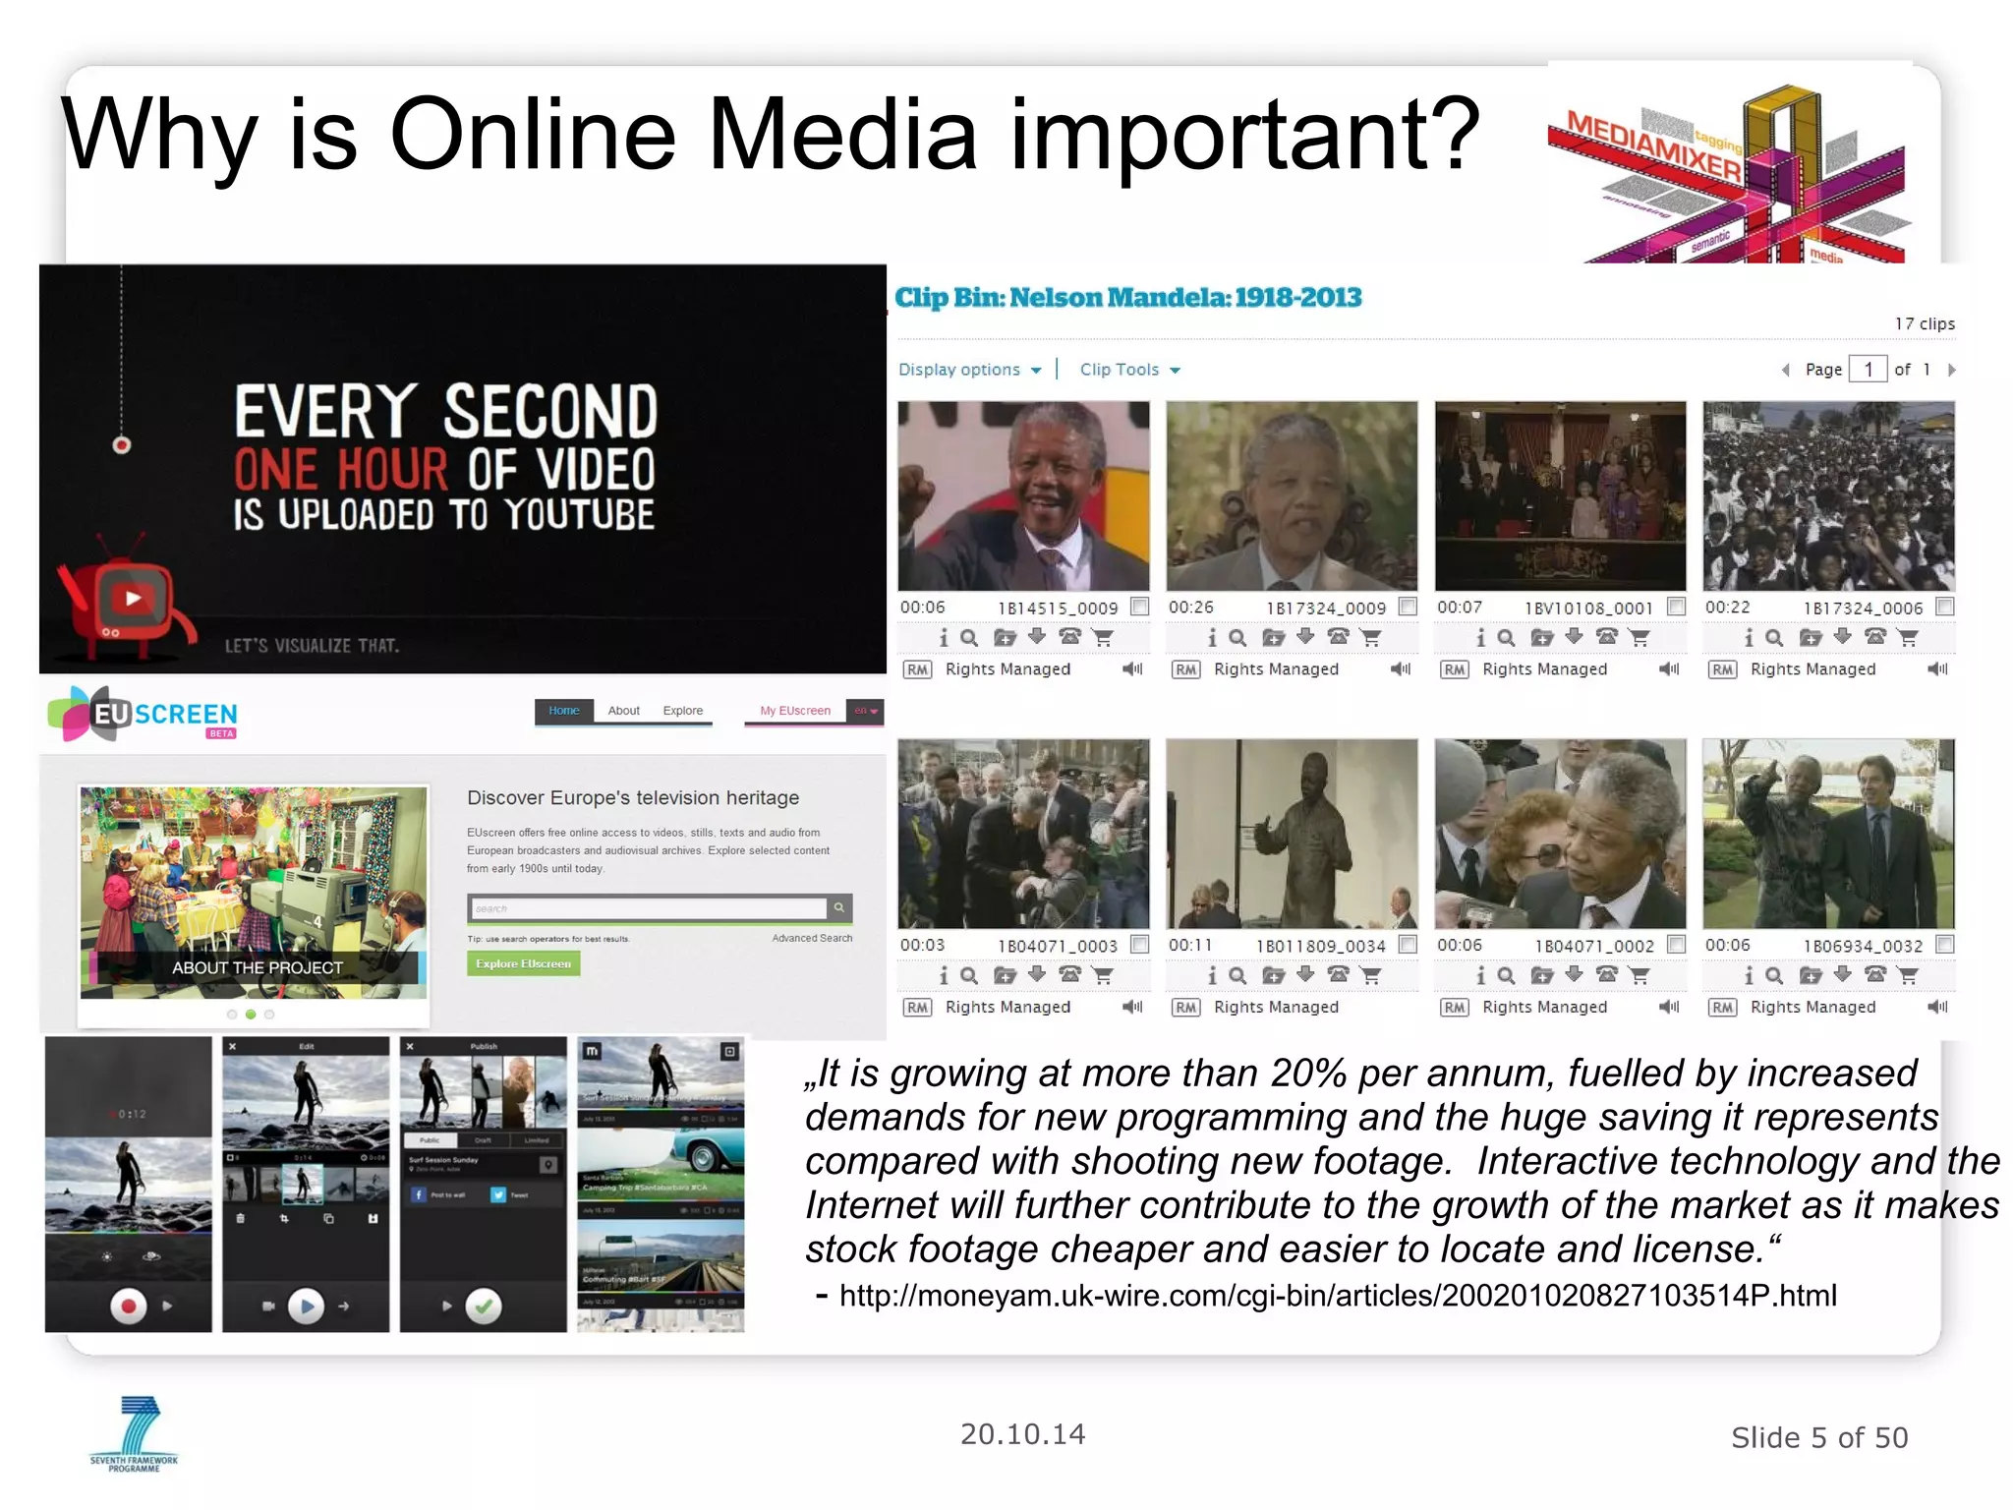Add clip 1B14515_0009 to a bin folder
2013x1510 pixels.
(1005, 637)
